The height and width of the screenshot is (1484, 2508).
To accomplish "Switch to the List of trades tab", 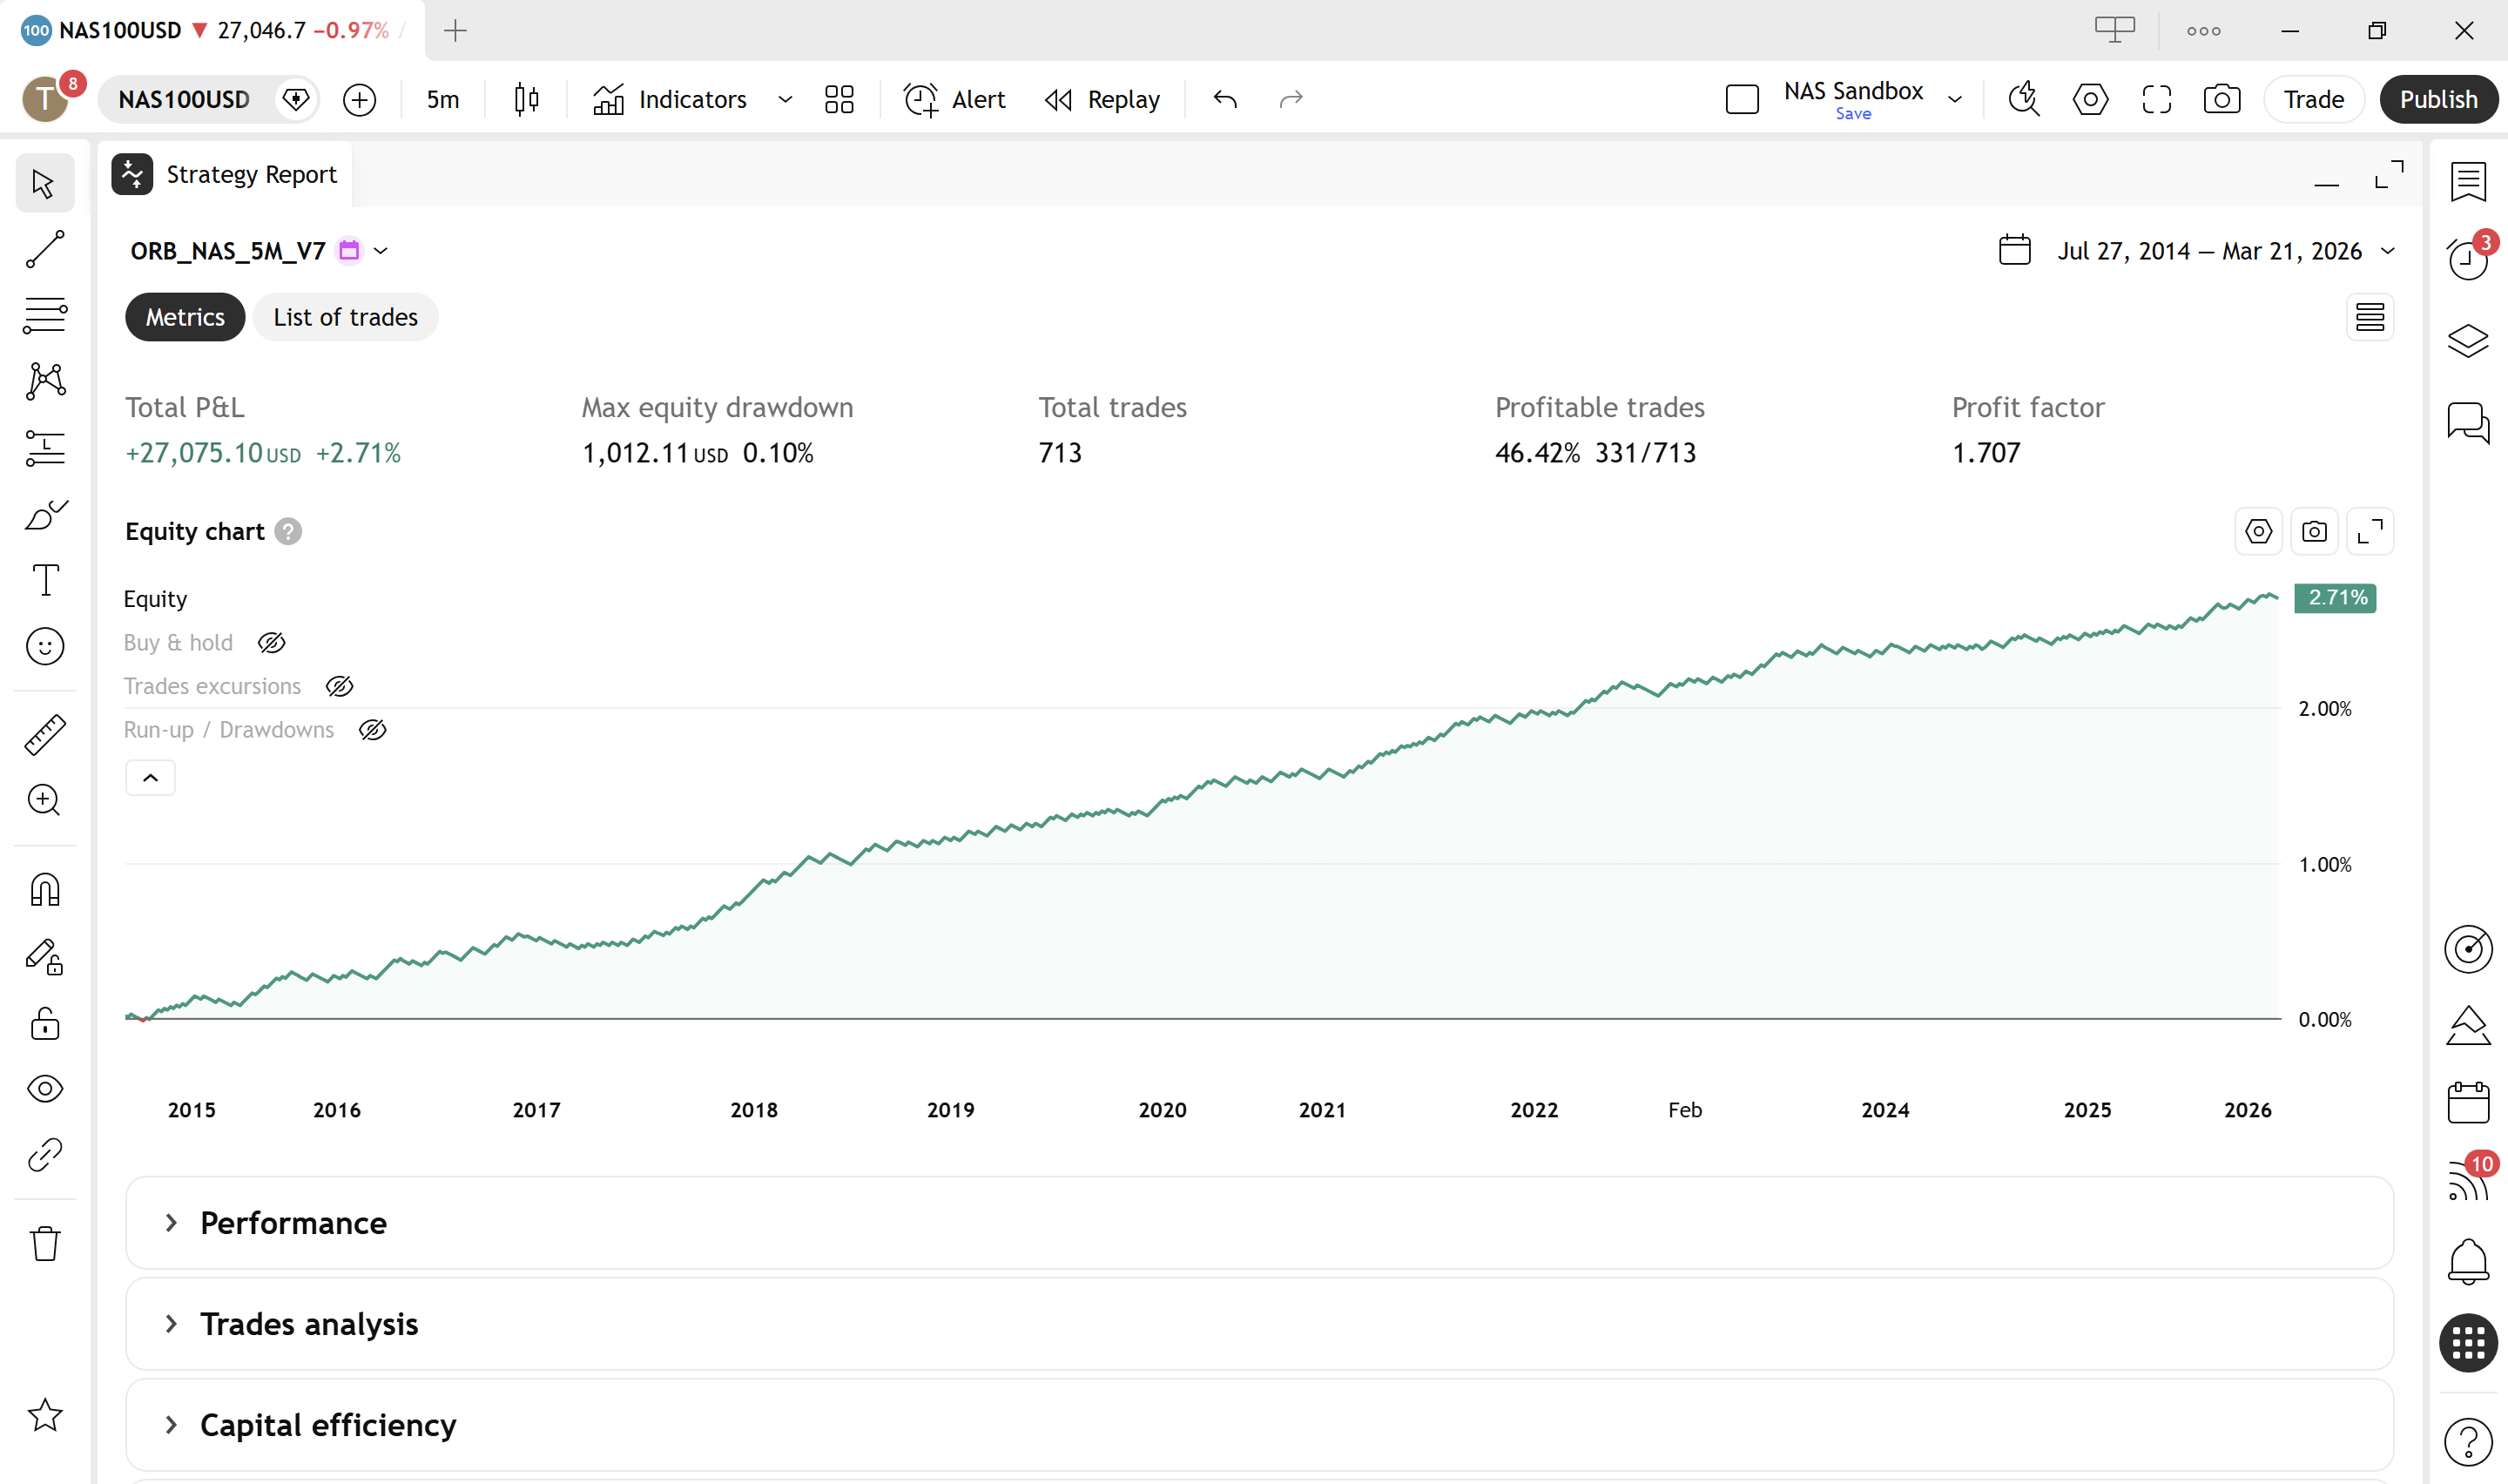I will point(345,317).
